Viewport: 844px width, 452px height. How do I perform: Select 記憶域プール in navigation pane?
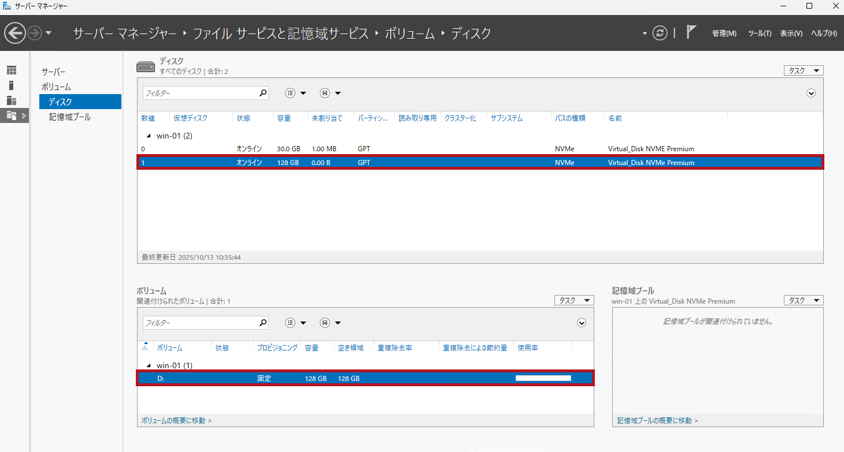(x=70, y=117)
